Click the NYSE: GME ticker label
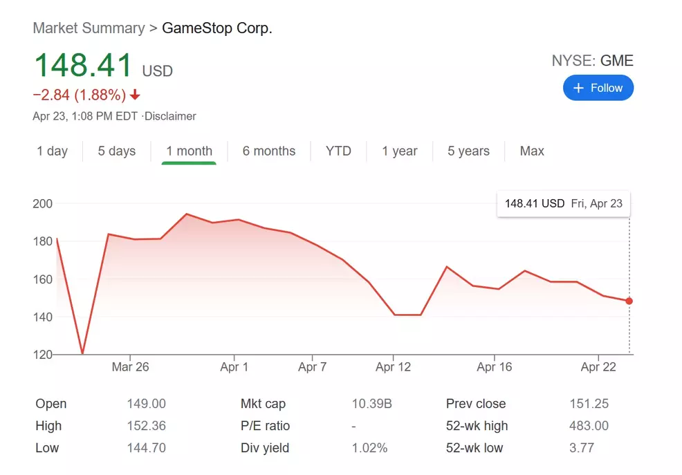The height and width of the screenshot is (475, 682). 592,61
